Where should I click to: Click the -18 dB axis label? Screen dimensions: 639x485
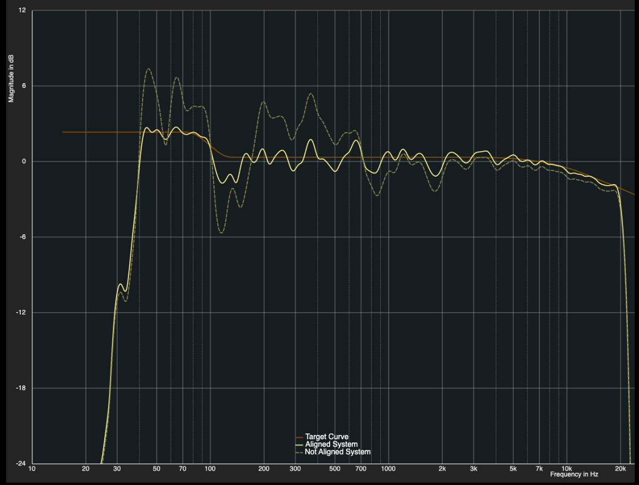[x=21, y=388]
